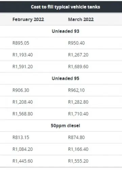Click the R1,193.40 value
The width and height of the screenshot is (122, 170).
pos(23,55)
